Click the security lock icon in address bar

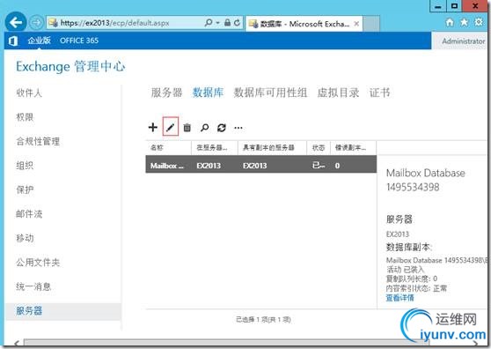point(228,23)
